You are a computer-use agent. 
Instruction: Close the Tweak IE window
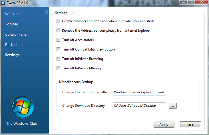point(201,2)
